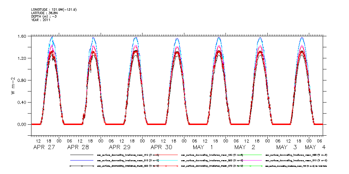Click the legend label beside the cyan line
The image size is (349, 174).
pos(212,161)
